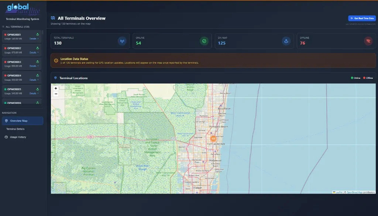Screen dimensions: 378x216
Task: Select terminal name OPMOB004
Action: pos(14,75)
